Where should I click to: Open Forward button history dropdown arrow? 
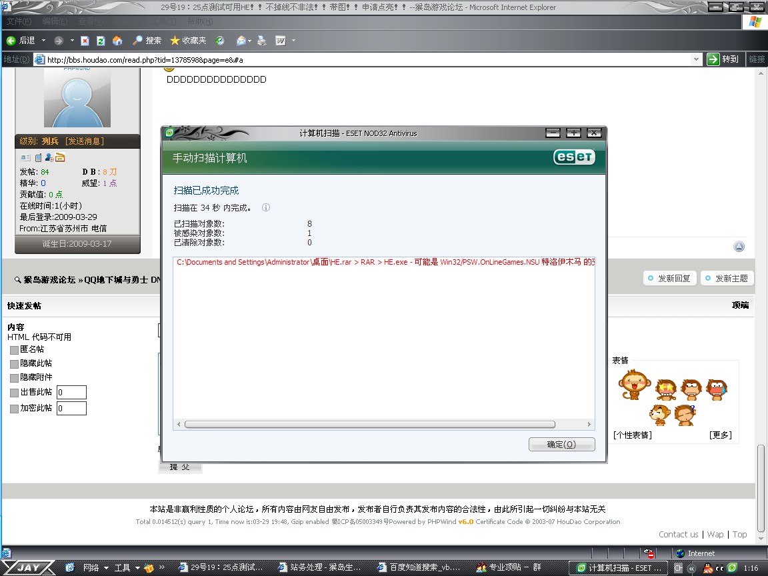[x=72, y=41]
